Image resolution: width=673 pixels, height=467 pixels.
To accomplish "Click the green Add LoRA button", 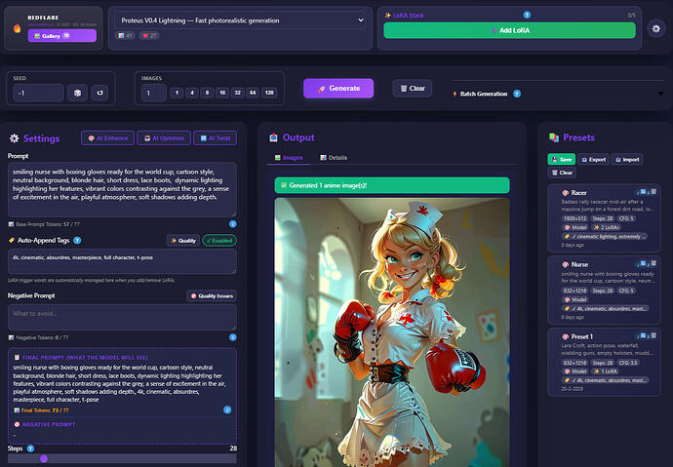I will [509, 30].
